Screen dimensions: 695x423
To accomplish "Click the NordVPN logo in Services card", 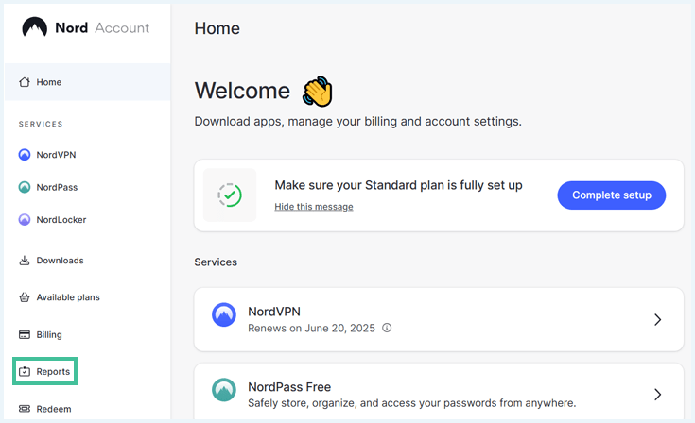I will click(224, 314).
